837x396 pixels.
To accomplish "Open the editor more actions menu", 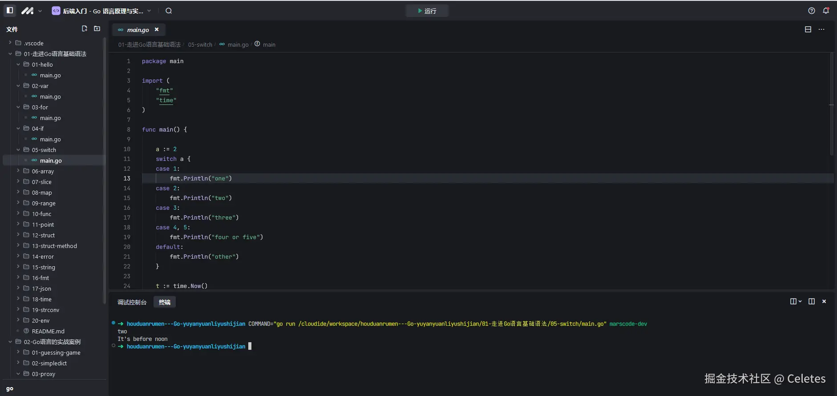I will tap(821, 29).
